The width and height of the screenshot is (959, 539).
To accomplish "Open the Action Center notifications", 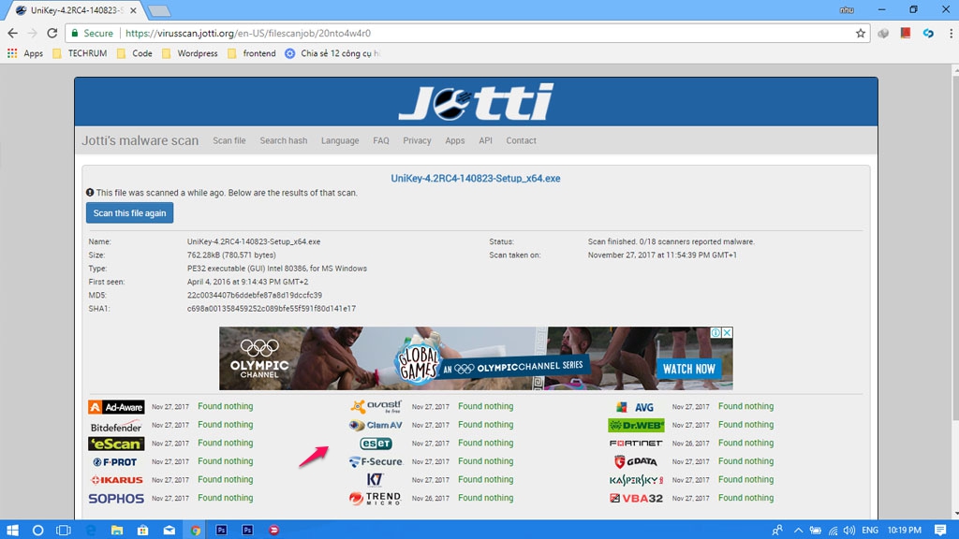I will (x=940, y=530).
